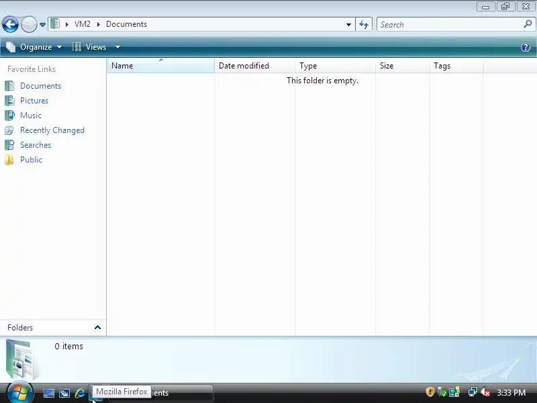Open Public folder favorite link
The image size is (537, 403).
(31, 160)
